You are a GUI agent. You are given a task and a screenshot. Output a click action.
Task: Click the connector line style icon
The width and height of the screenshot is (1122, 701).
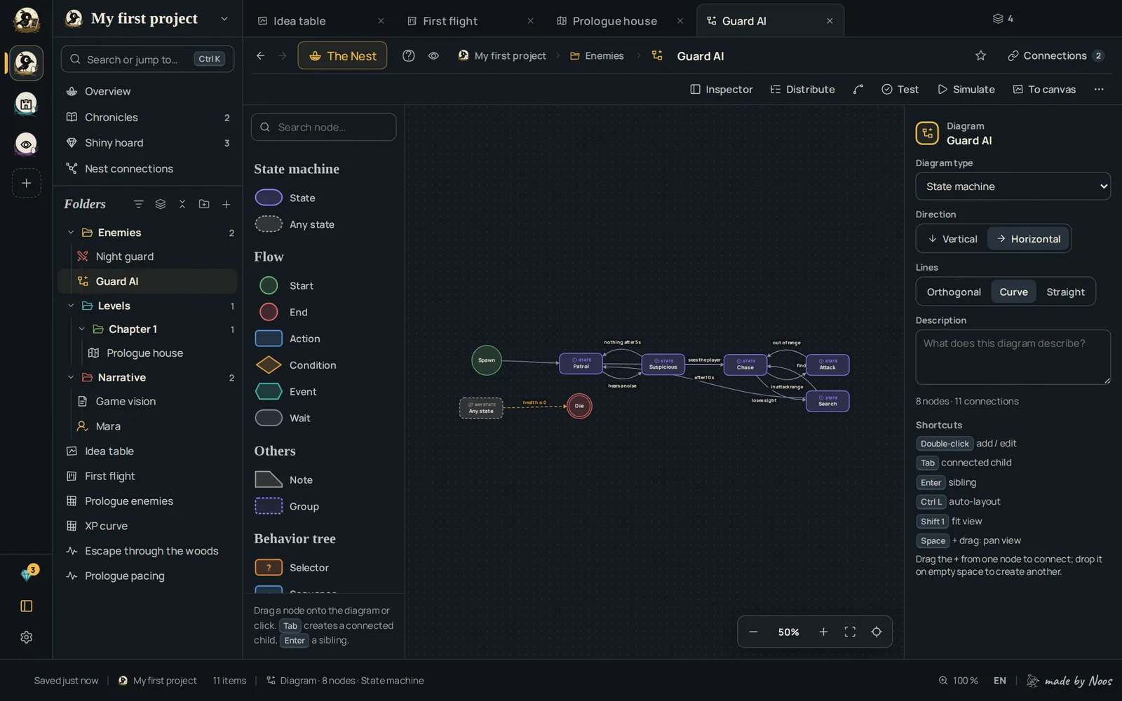[858, 89]
